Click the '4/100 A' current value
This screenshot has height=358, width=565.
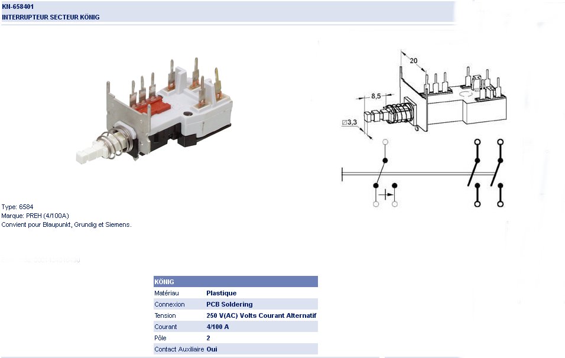pos(217,327)
